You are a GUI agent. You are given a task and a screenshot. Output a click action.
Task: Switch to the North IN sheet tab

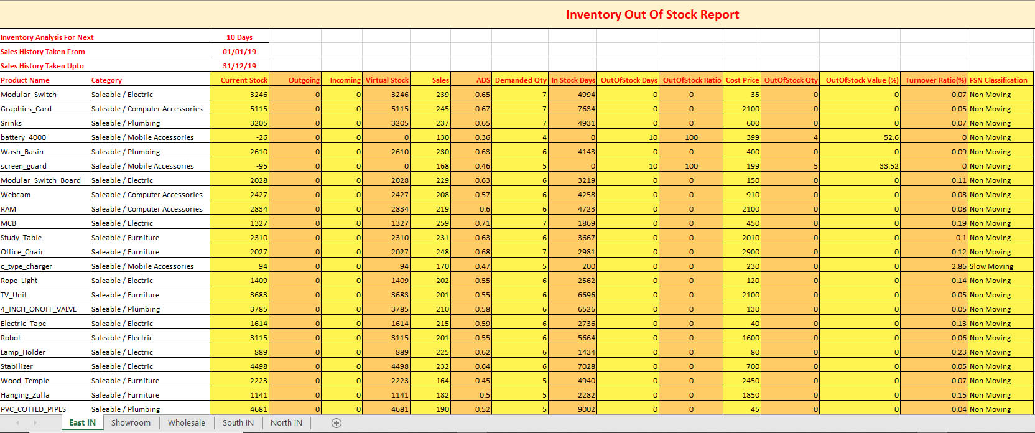pyautogui.click(x=286, y=423)
